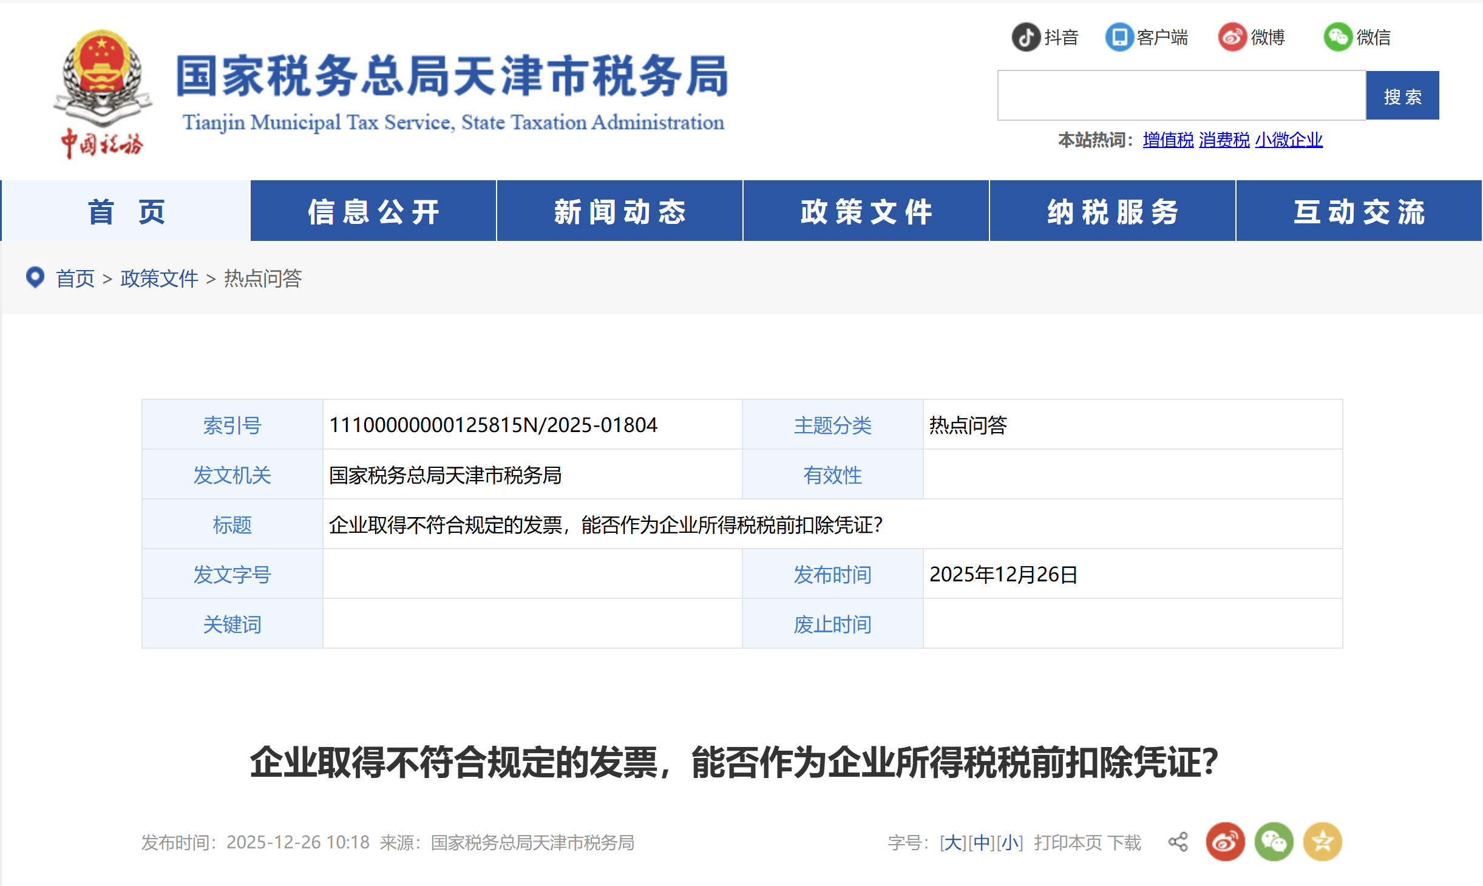1483x886 pixels.
Task: Click the publish timestamp 2025-12-26 10:18
Action: (x=297, y=842)
